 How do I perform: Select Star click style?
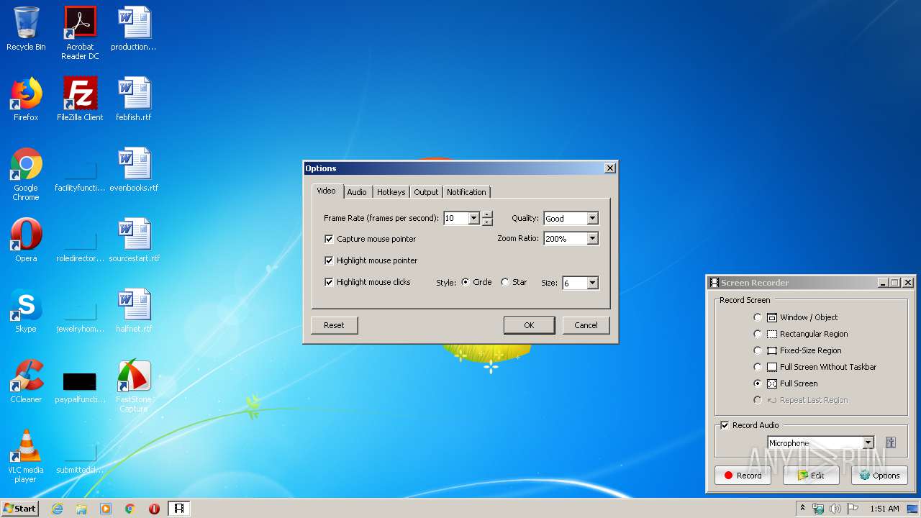(505, 282)
